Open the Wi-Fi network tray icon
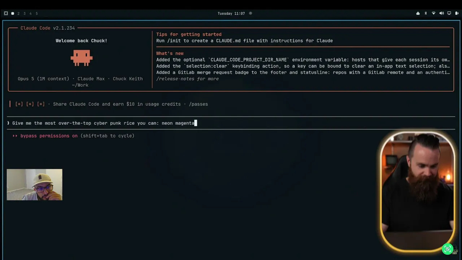 point(433,13)
